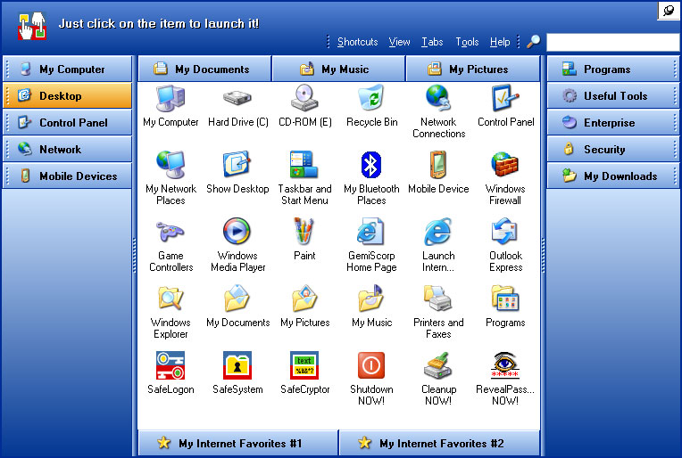Launch Windows Media Player icon

point(237,231)
